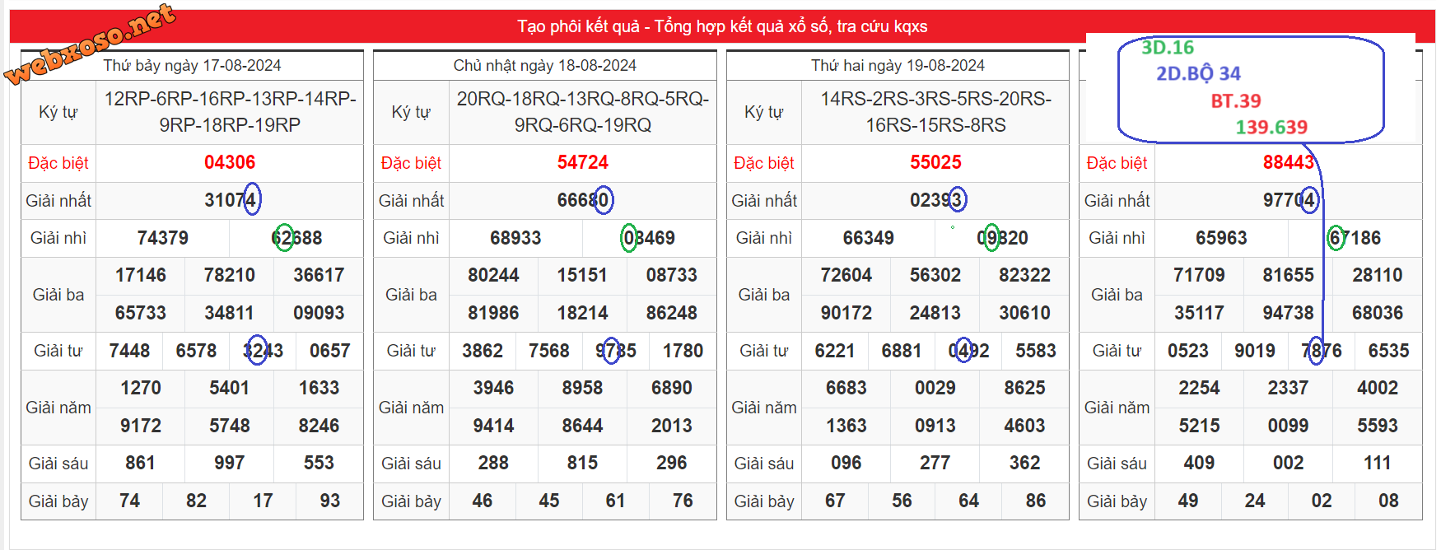1441x550 pixels.
Task: Select fifth prize number '5401'
Action: pos(229,388)
